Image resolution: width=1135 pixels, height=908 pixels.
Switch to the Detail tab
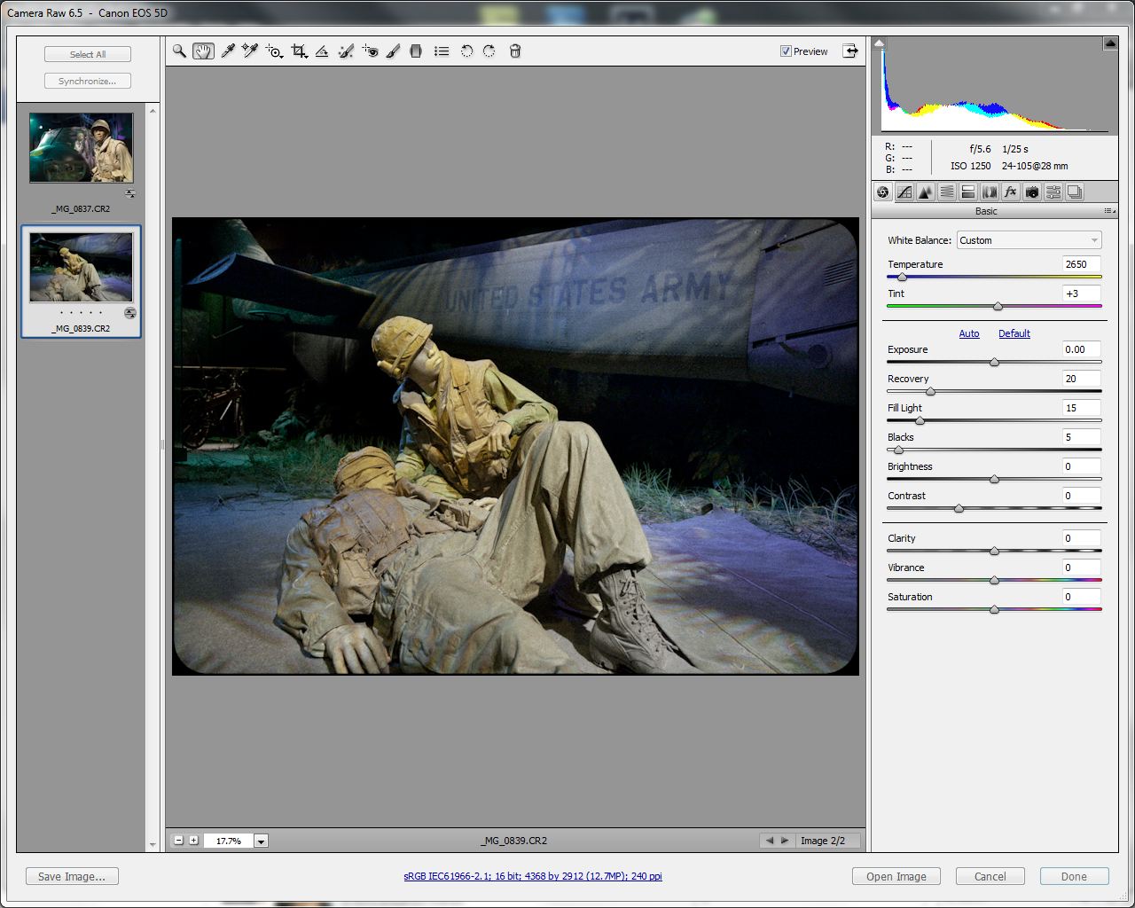[x=926, y=192]
